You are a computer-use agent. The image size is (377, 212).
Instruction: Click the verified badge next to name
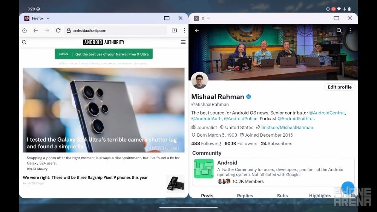click(x=248, y=97)
